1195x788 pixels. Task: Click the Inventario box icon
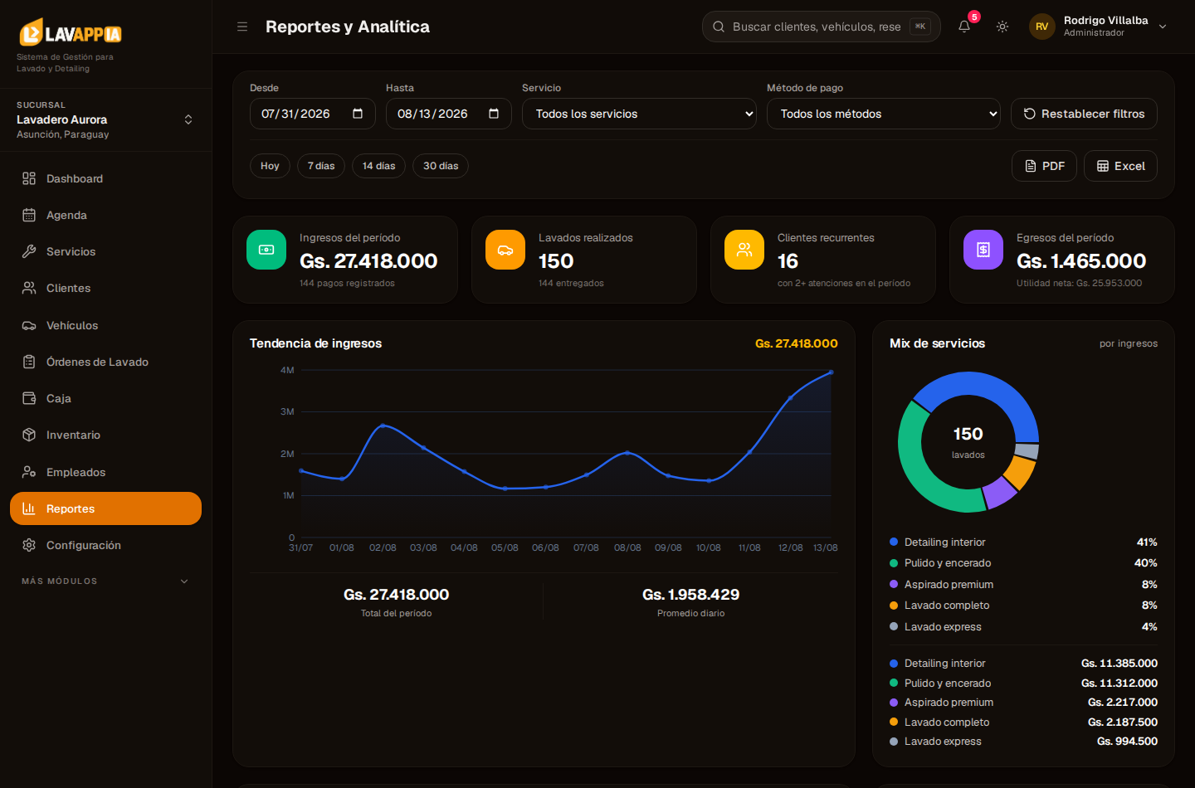tap(29, 435)
